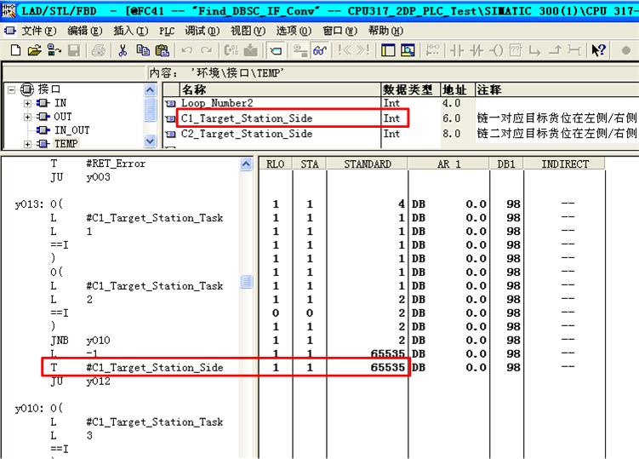
Task: Click the Print toolbar icon
Action: coord(98,50)
